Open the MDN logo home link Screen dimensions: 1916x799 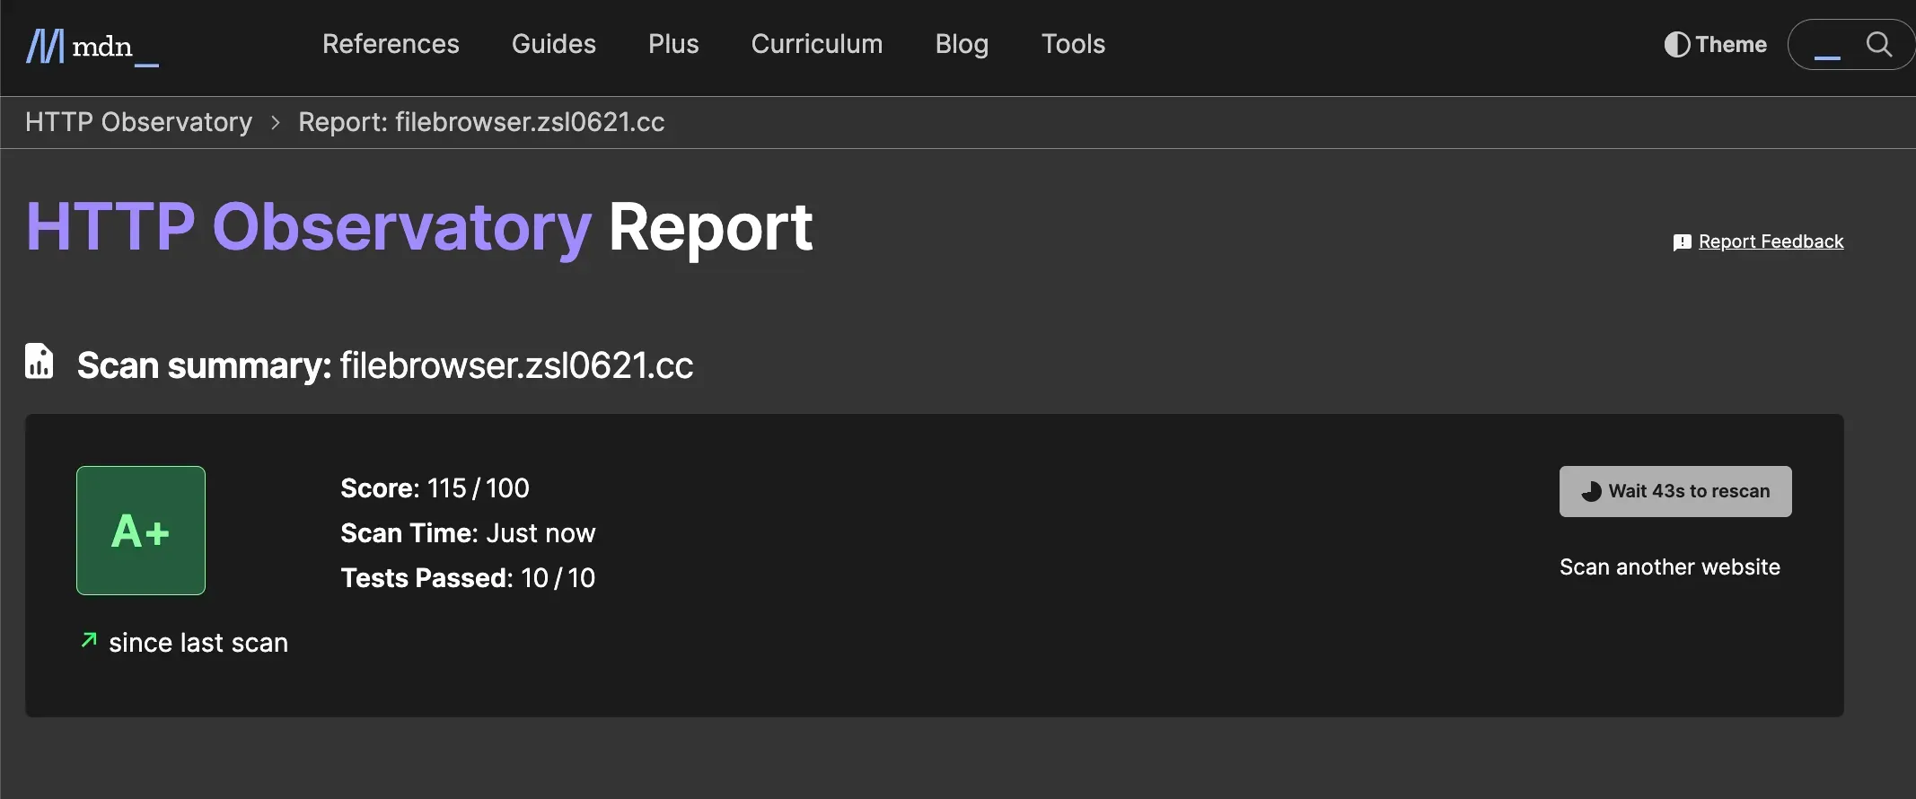pos(92,46)
